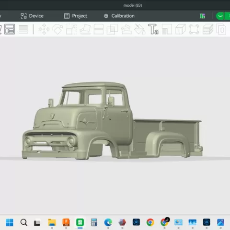This screenshot has width=230, height=230.
Task: Open Google Chrome without badge on taskbar
Action: click(150, 222)
